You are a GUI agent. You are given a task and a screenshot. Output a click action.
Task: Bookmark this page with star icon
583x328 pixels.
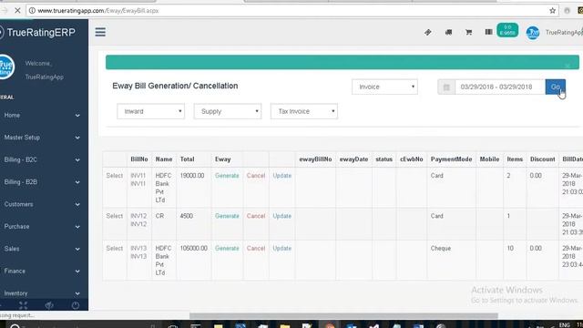point(553,11)
